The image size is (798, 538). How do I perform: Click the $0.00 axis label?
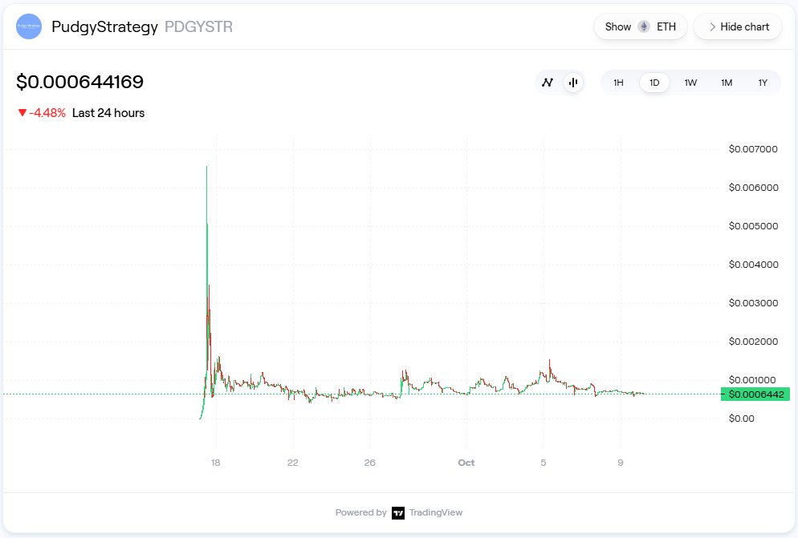[742, 419]
